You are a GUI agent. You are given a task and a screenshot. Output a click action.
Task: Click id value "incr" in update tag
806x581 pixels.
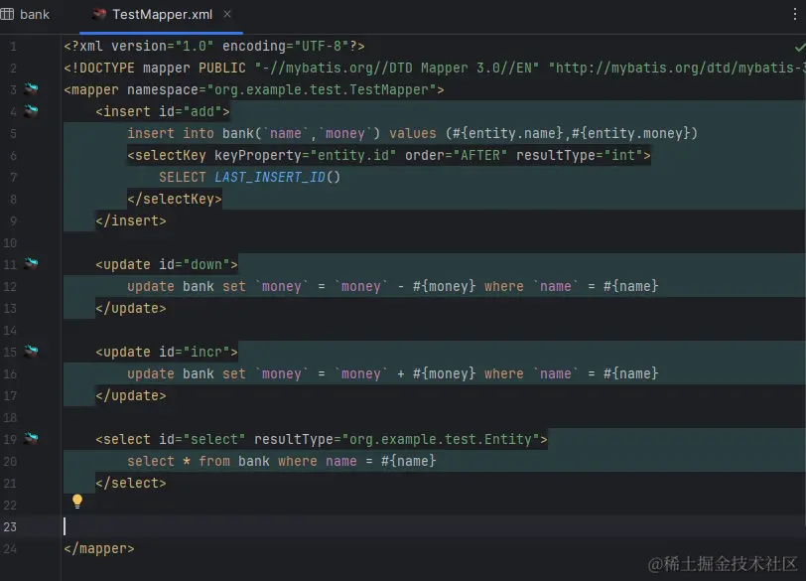[x=206, y=353]
